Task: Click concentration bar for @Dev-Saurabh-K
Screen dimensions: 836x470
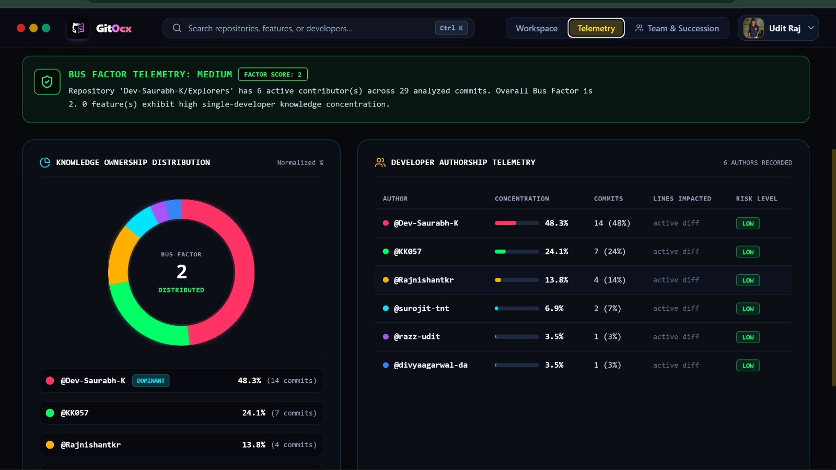Action: click(x=517, y=223)
